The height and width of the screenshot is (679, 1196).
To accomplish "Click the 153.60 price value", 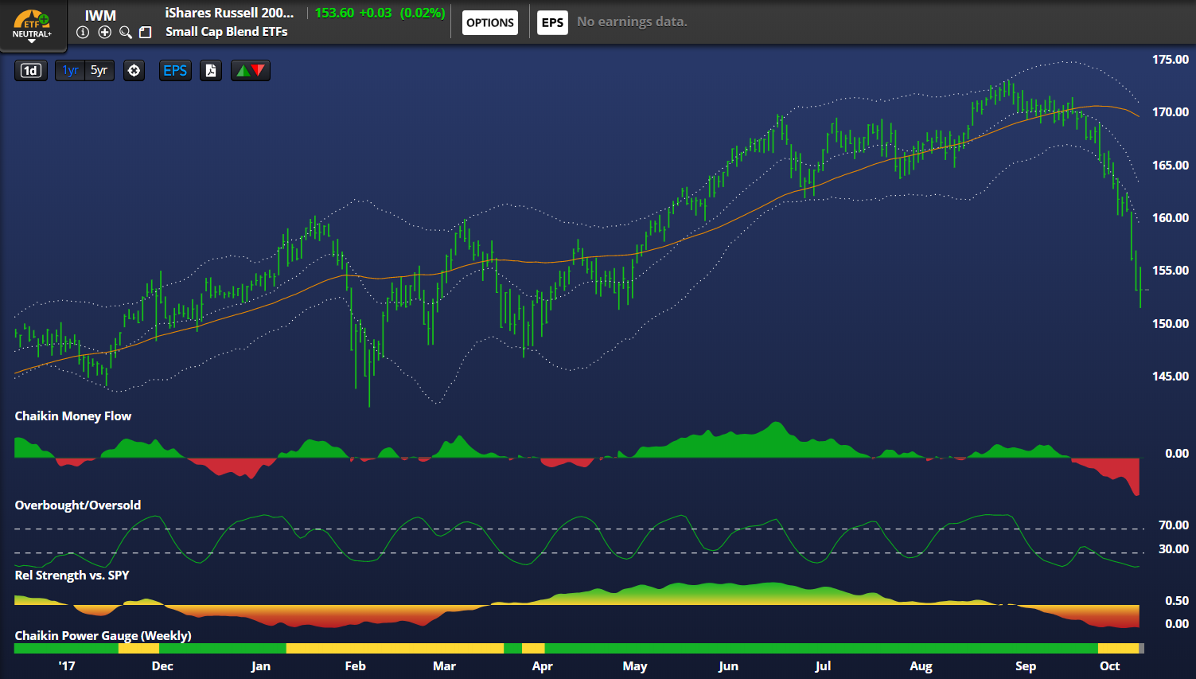I will [x=334, y=13].
